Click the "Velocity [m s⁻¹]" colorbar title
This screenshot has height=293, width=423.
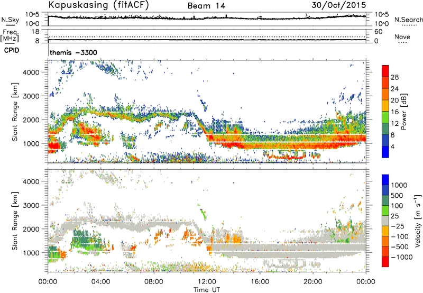tap(418, 221)
